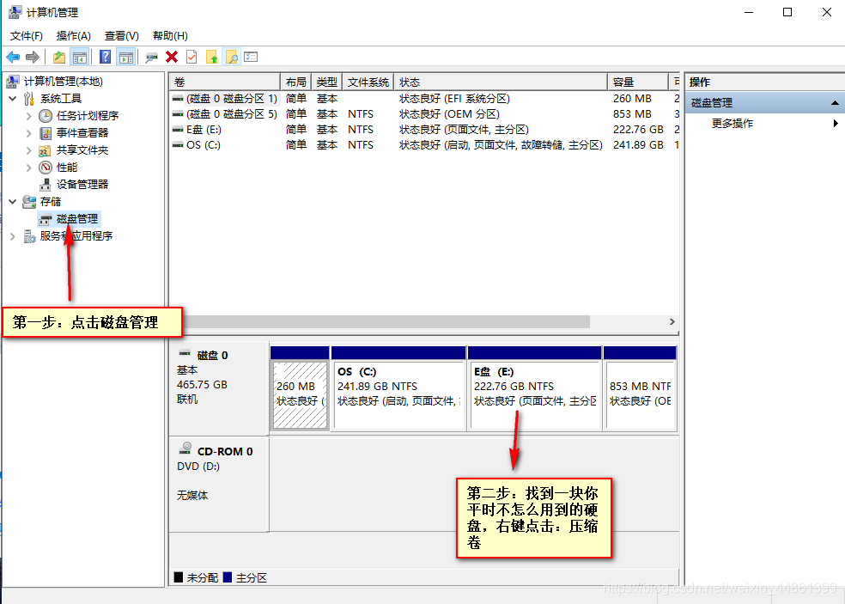Collapse the 磁盘管理 actions section
845x604 pixels.
click(x=835, y=102)
